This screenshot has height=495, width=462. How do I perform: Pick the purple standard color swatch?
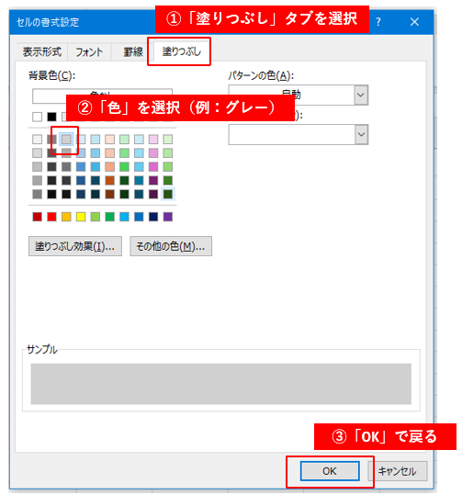pyautogui.click(x=168, y=217)
